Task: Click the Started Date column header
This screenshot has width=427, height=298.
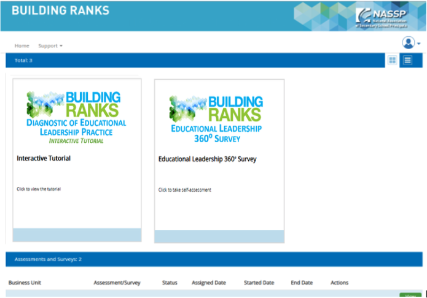Action: pos(259,283)
